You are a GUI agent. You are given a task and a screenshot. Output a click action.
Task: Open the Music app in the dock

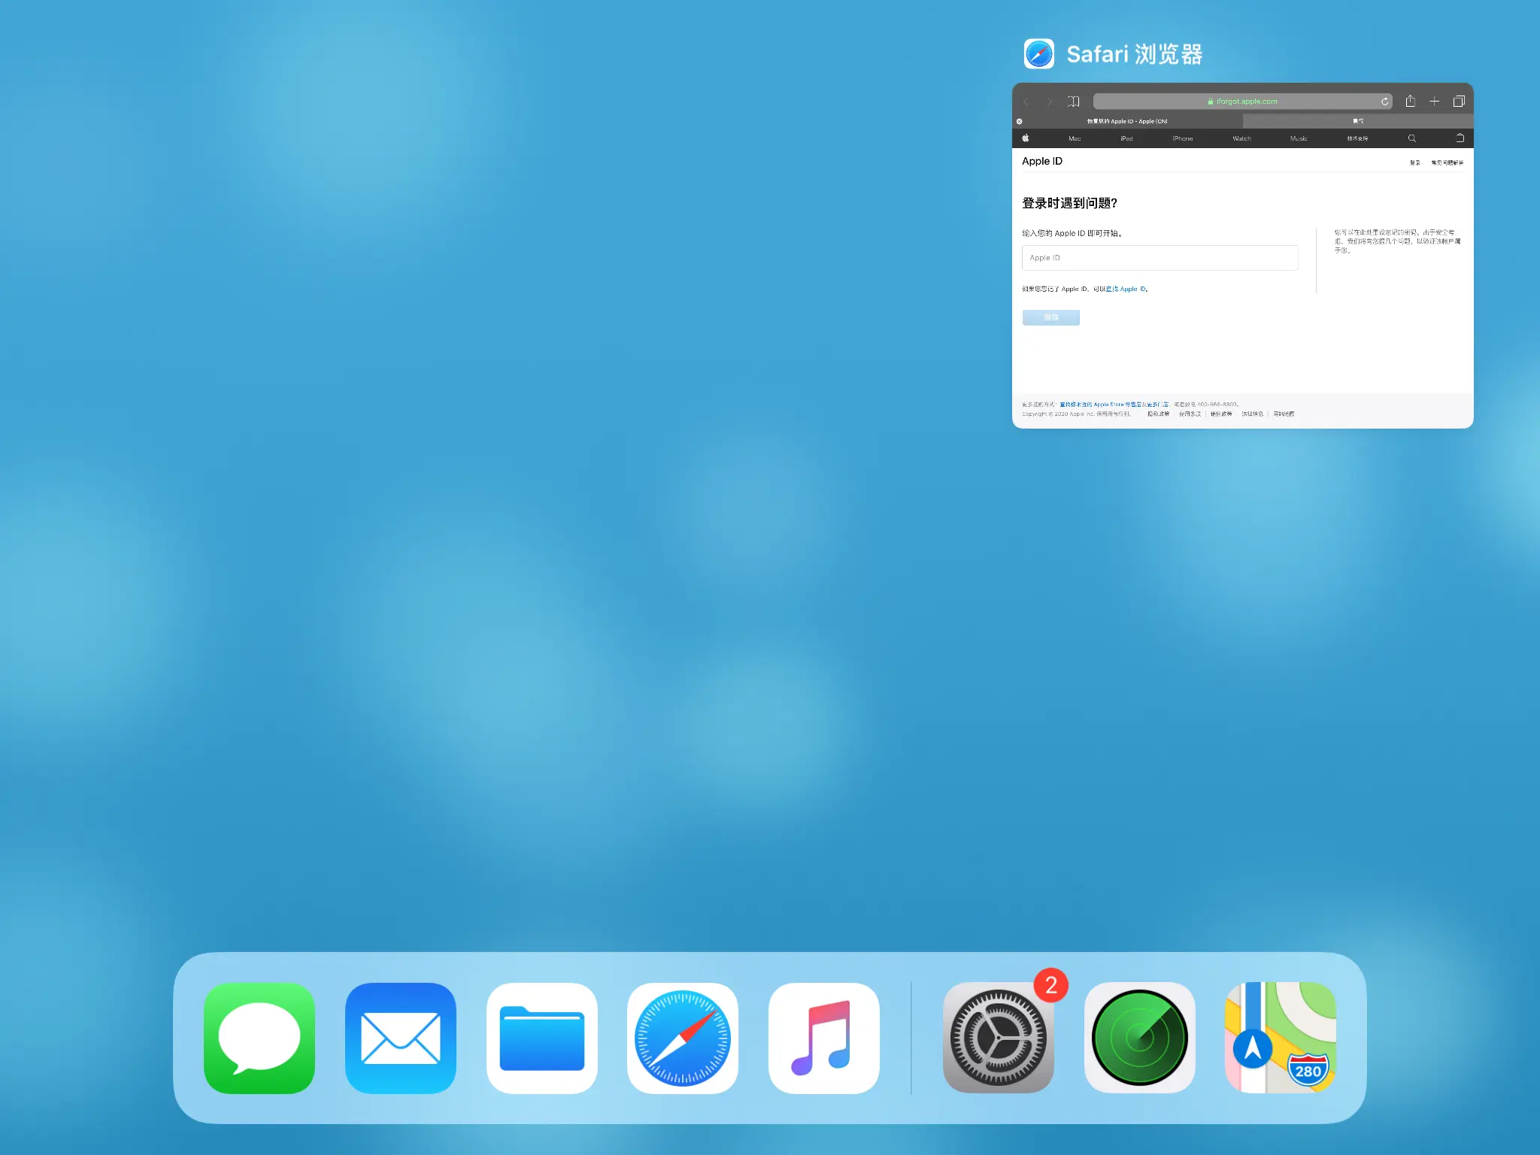point(824,1038)
